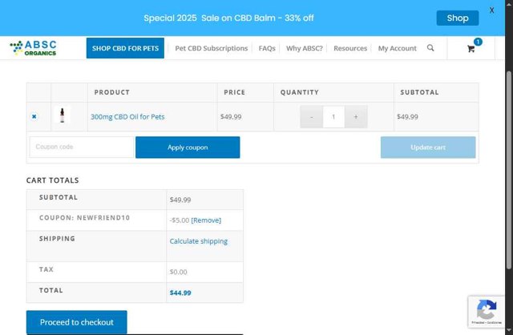
Task: Click the ABSC Organics logo
Action: point(33,48)
